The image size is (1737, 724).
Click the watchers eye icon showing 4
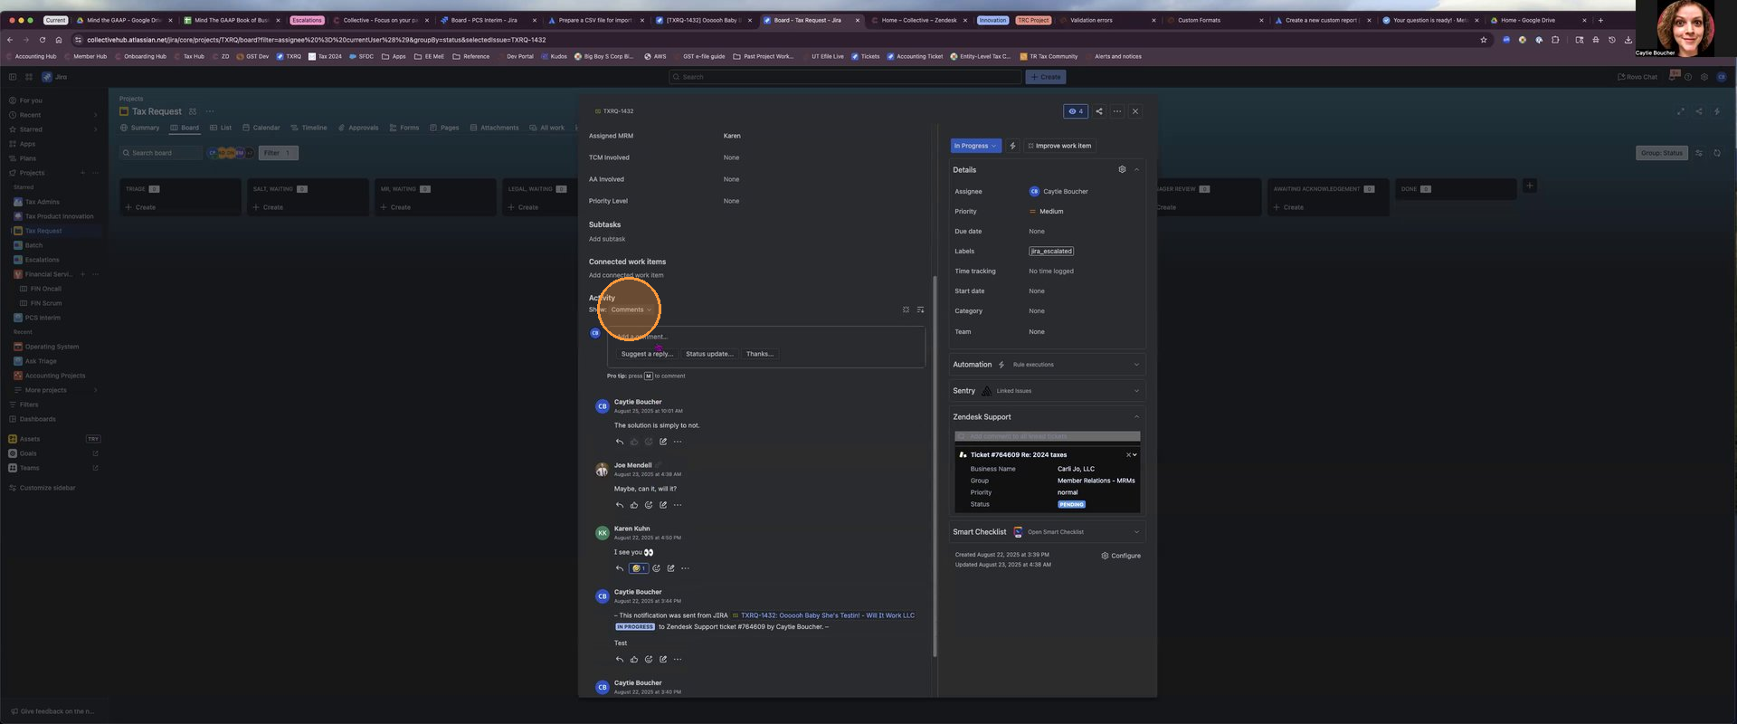(x=1076, y=111)
